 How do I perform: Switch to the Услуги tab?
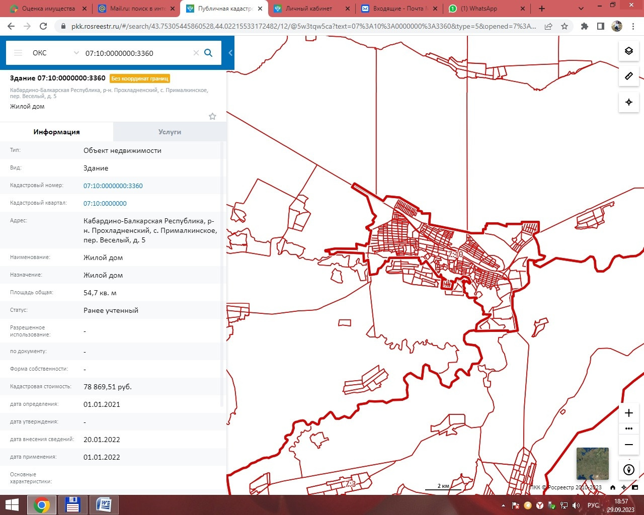click(x=170, y=132)
